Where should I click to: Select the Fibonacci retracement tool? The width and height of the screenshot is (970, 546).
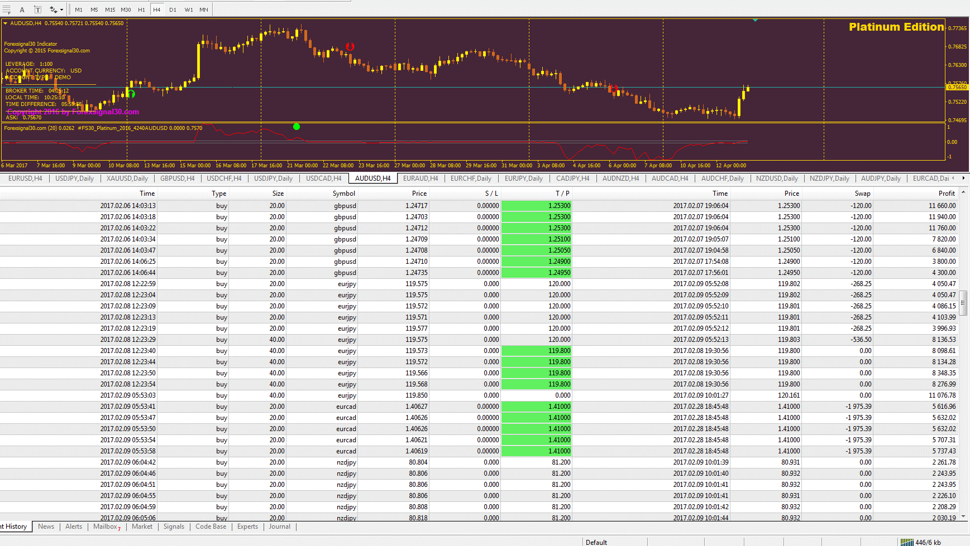pyautogui.click(x=7, y=9)
